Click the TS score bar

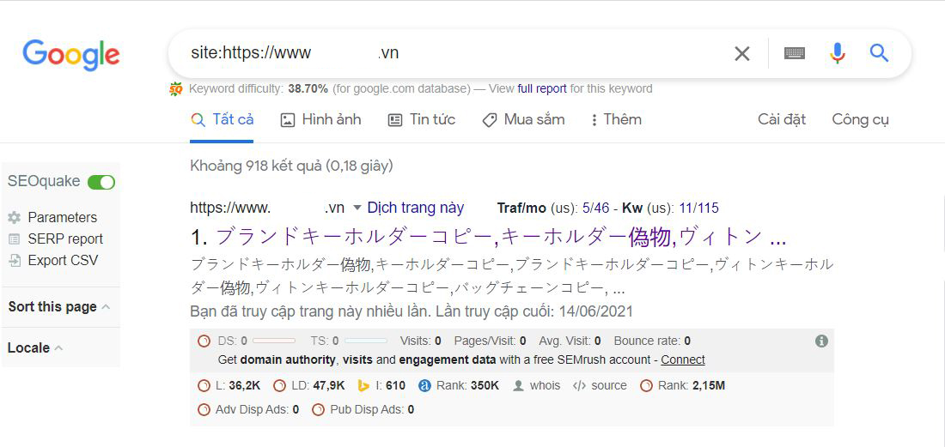(366, 341)
